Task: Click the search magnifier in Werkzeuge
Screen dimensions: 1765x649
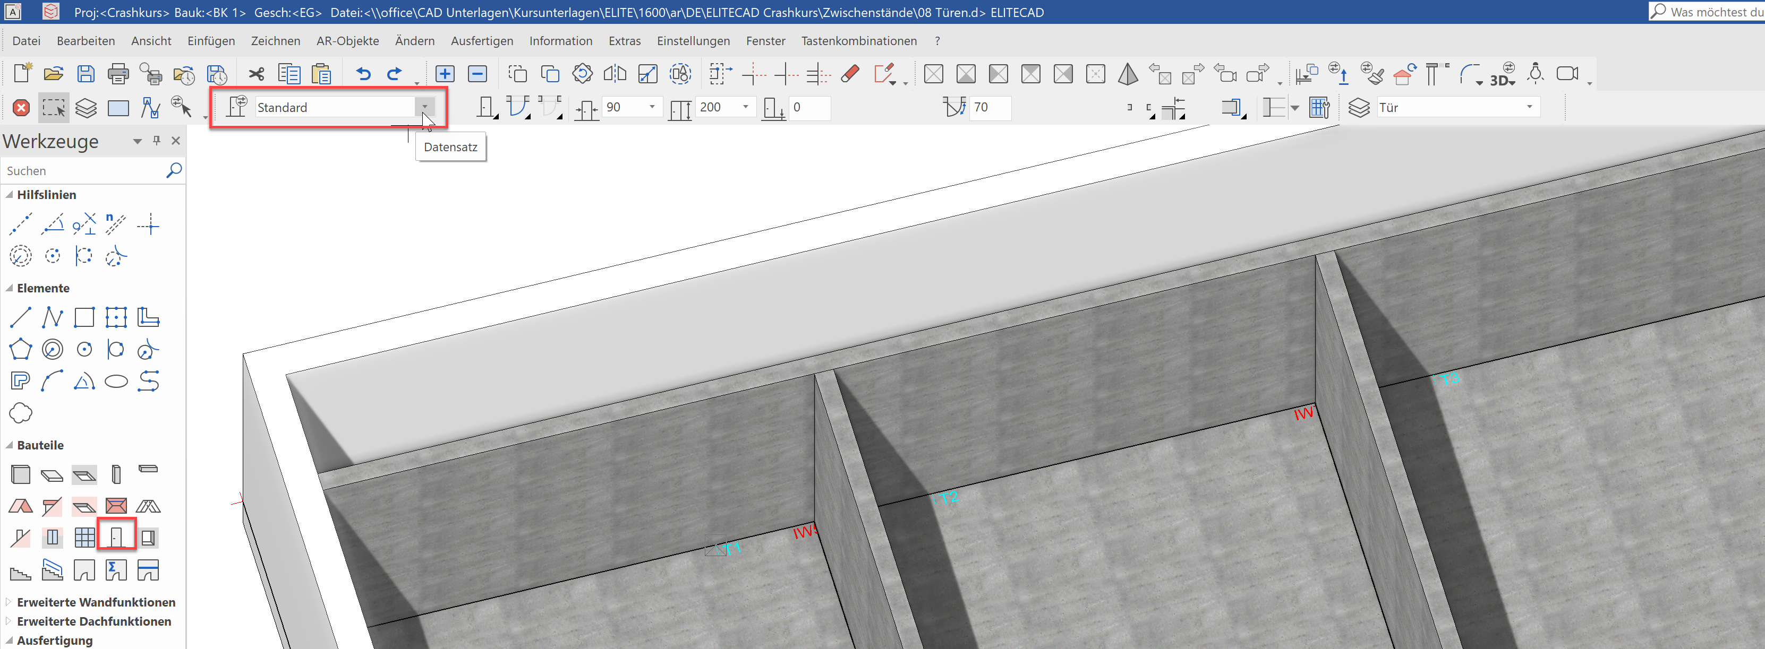Action: point(174,170)
